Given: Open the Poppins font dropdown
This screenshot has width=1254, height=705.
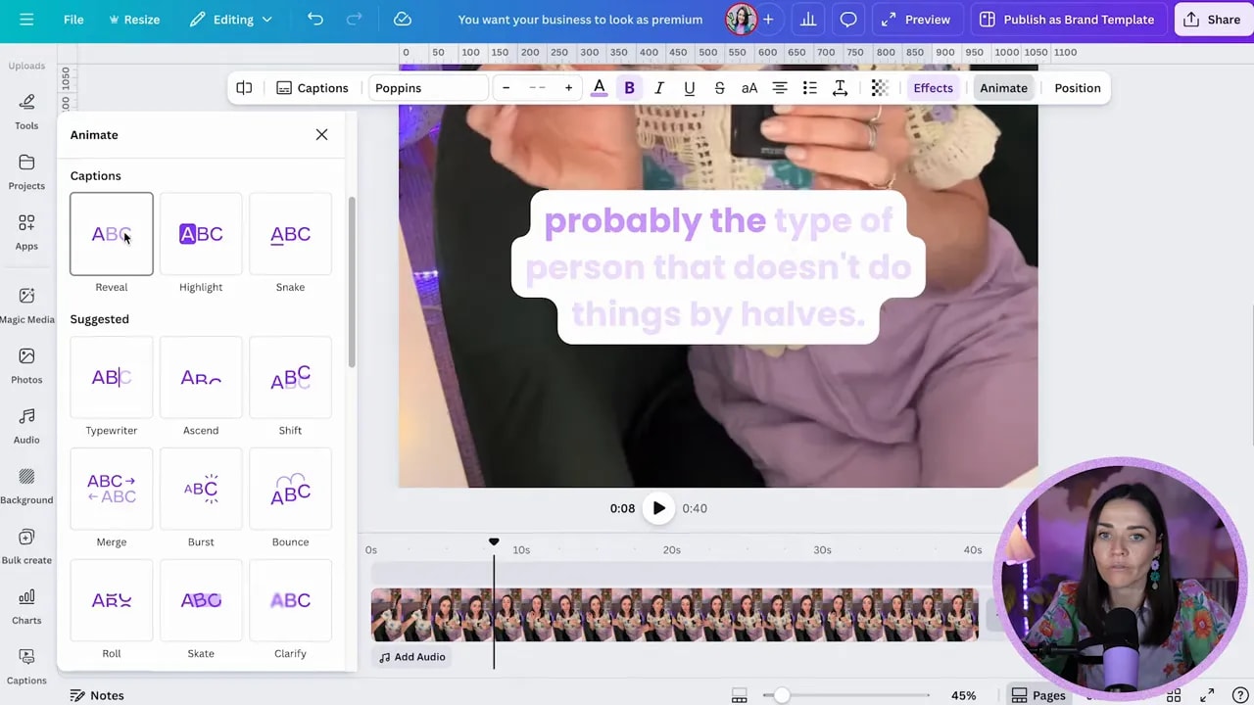Looking at the screenshot, I should (x=427, y=88).
